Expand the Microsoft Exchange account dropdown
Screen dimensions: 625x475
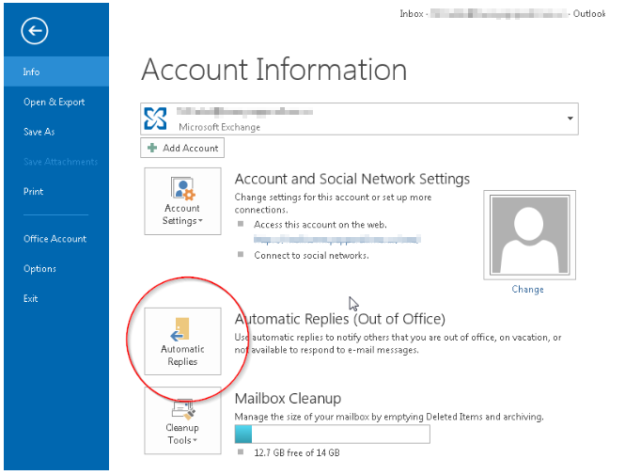click(570, 119)
